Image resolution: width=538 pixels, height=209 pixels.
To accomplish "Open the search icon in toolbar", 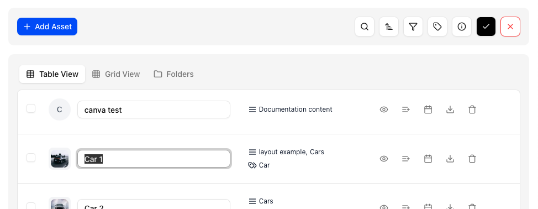I will (x=365, y=27).
